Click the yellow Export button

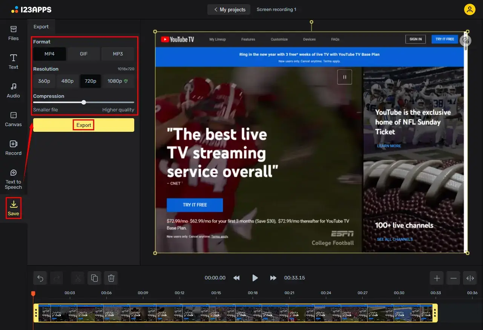[x=84, y=125]
